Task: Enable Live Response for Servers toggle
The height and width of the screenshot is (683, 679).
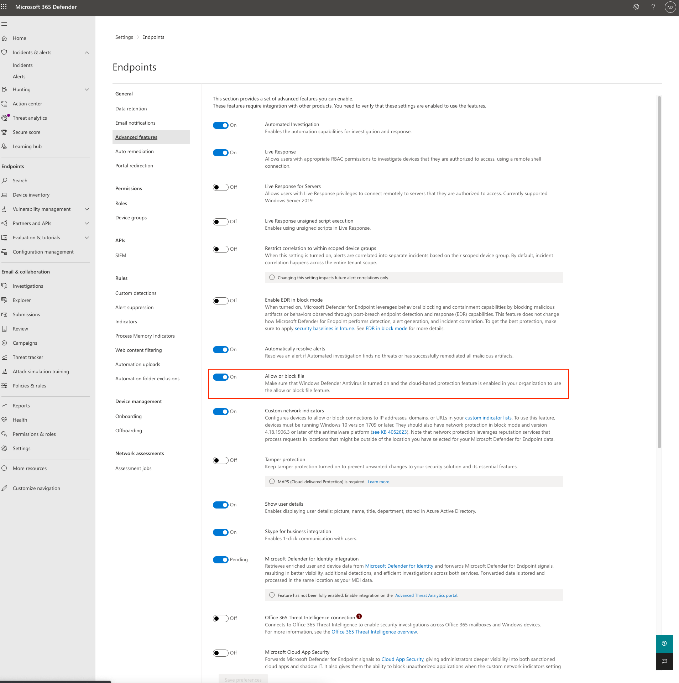Action: [221, 187]
